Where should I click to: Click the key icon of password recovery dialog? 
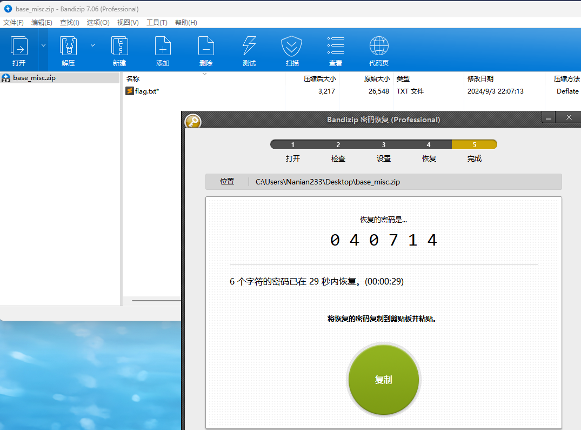pos(193,121)
